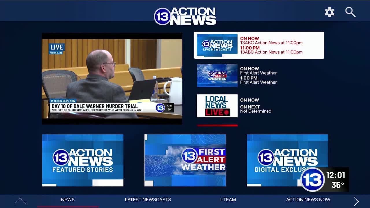
Task: Open the Latest Newscasts tab
Action: tap(148, 200)
